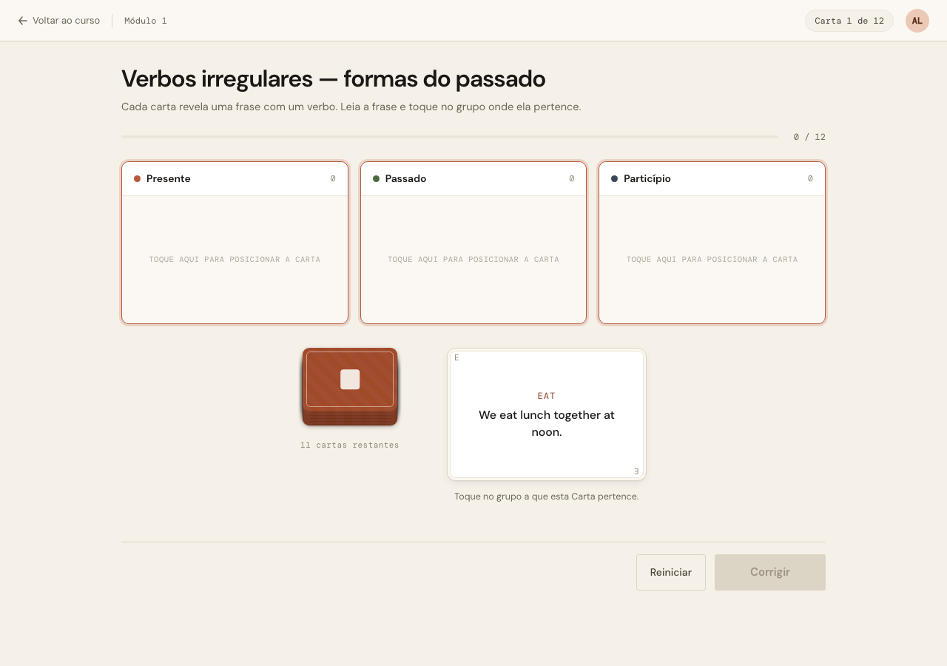Click the instructions line starting 'Cada carta revela'
The image size is (947, 666).
[x=351, y=107]
